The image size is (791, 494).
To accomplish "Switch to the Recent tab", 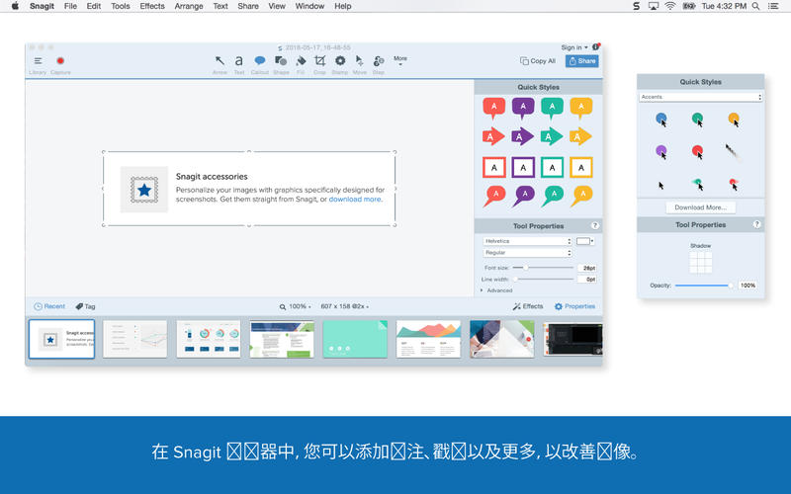I will pyautogui.click(x=49, y=306).
